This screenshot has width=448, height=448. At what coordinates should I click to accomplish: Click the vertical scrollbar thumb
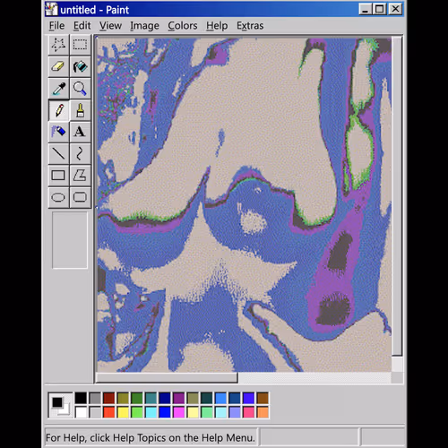397,196
